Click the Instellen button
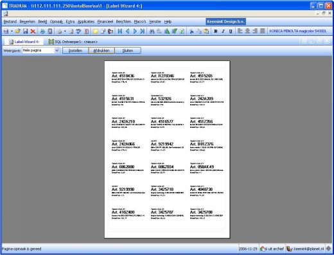 [x=75, y=51]
